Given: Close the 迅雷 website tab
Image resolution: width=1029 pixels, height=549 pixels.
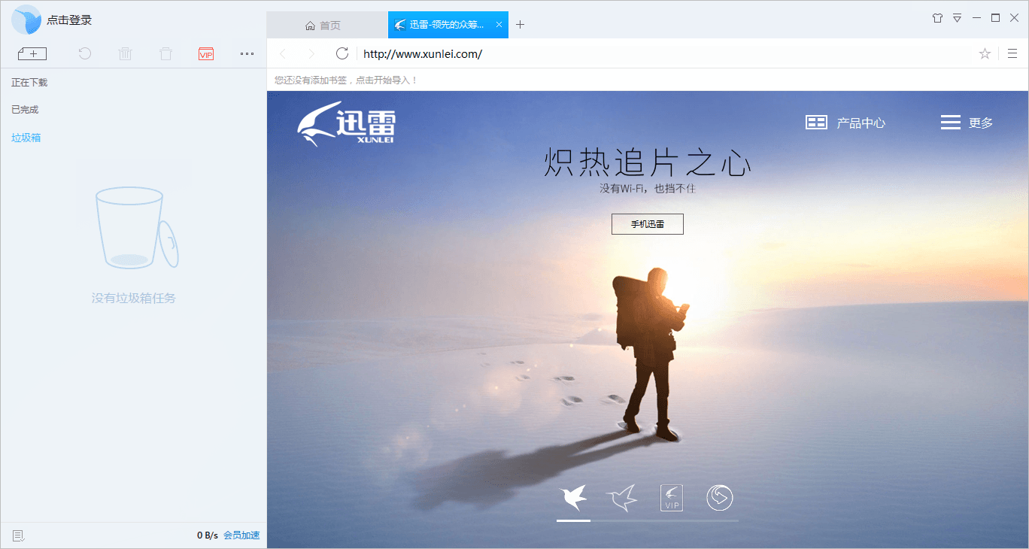Looking at the screenshot, I should tap(499, 25).
